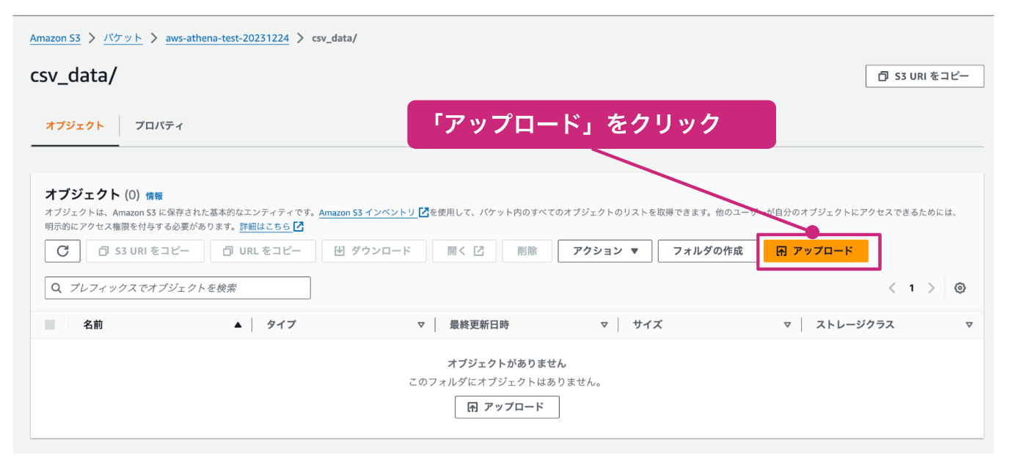Click the refresh objects icon button
The image size is (1027, 470).
(x=62, y=251)
